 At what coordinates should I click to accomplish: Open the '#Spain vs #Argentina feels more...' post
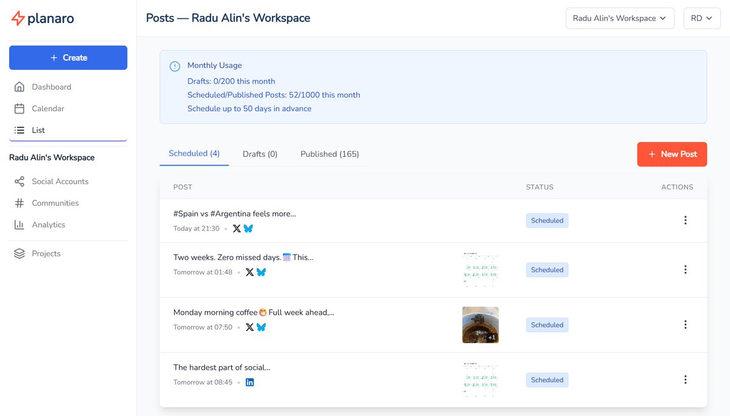point(235,214)
